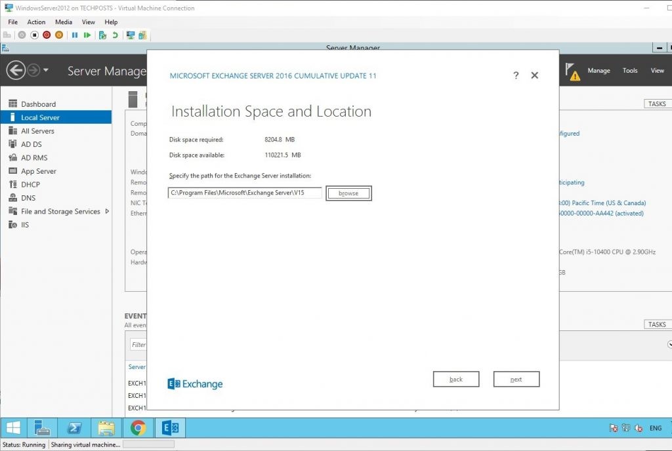Click the Server Manager title bar icon
Image resolution: width=672 pixels, height=451 pixels.
coord(5,47)
